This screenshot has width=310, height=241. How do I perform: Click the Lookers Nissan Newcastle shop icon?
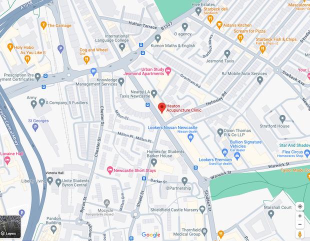point(190,137)
